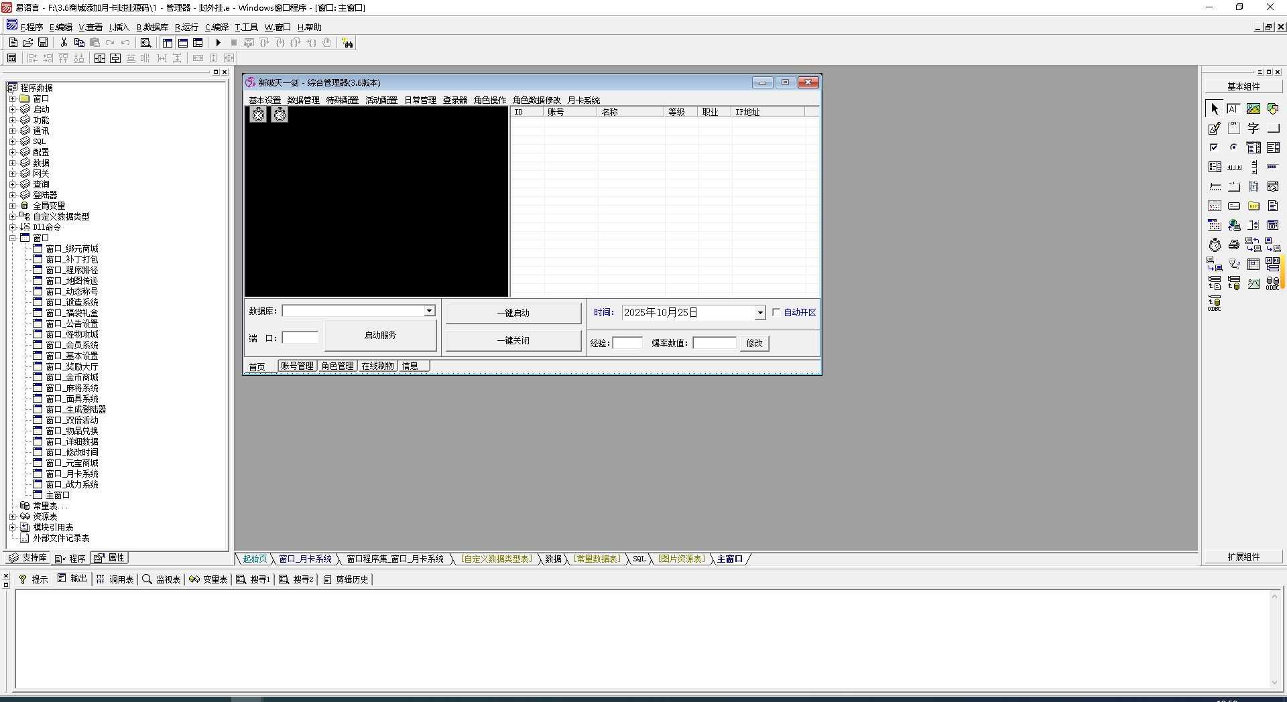Select the stopwatch timer component in palette
Image resolution: width=1287 pixels, height=702 pixels.
(x=1215, y=245)
